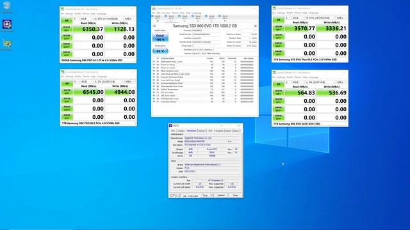Viewport: 410px width, 230px height.
Task: Open C: drive selector in 500GB 980 PRO window
Action: (108, 19)
